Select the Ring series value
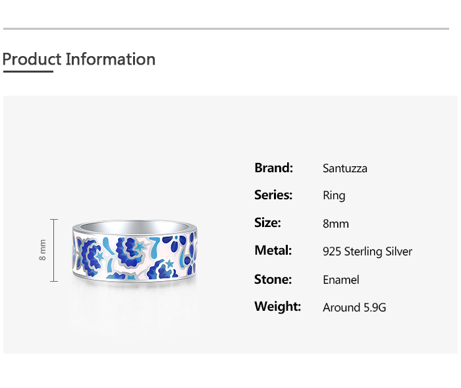Image resolution: width=461 pixels, height=388 pixels. 334,196
